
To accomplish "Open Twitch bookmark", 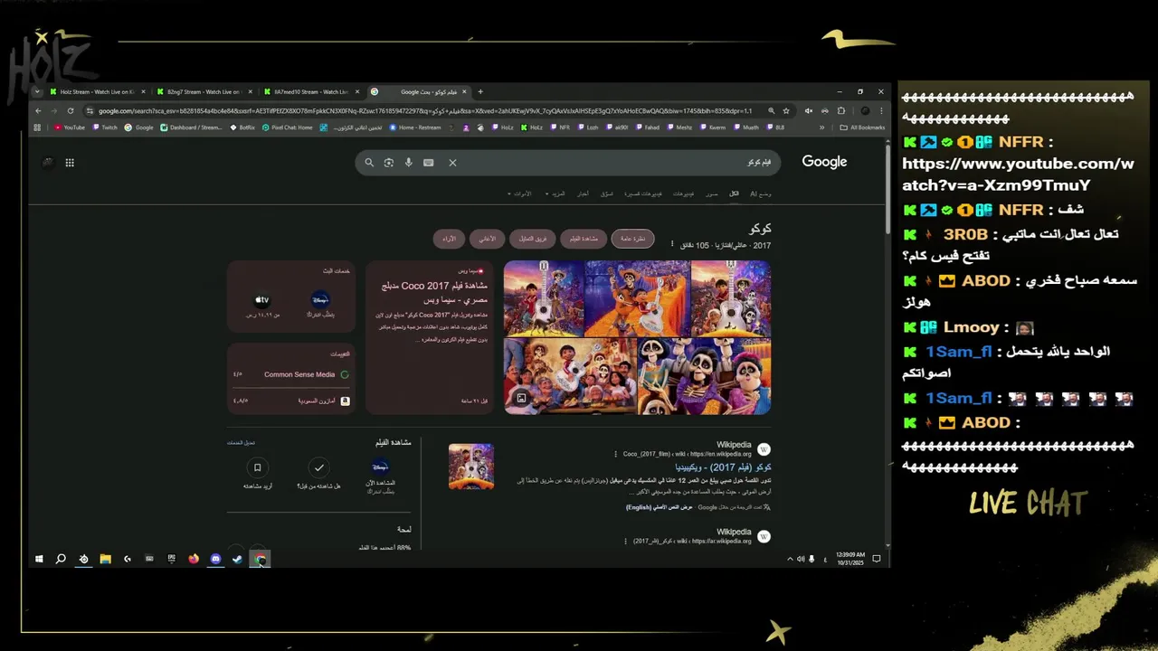I will click(x=105, y=127).
